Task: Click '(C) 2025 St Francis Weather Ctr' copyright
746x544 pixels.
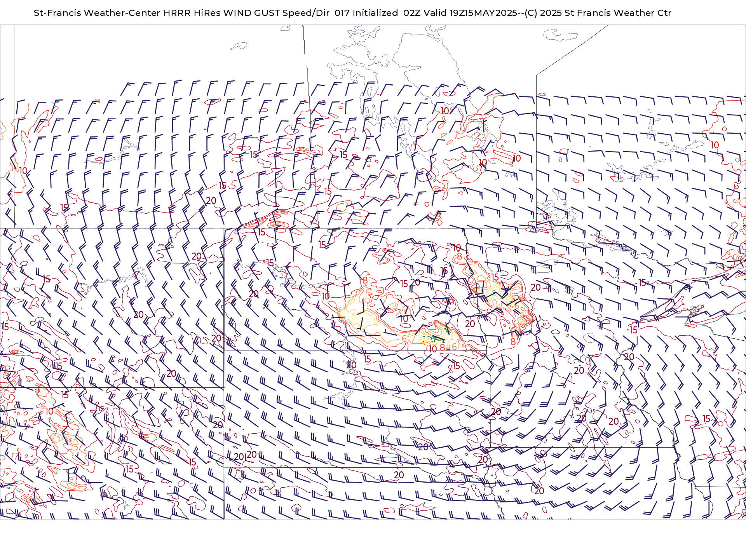Action: tap(598, 13)
